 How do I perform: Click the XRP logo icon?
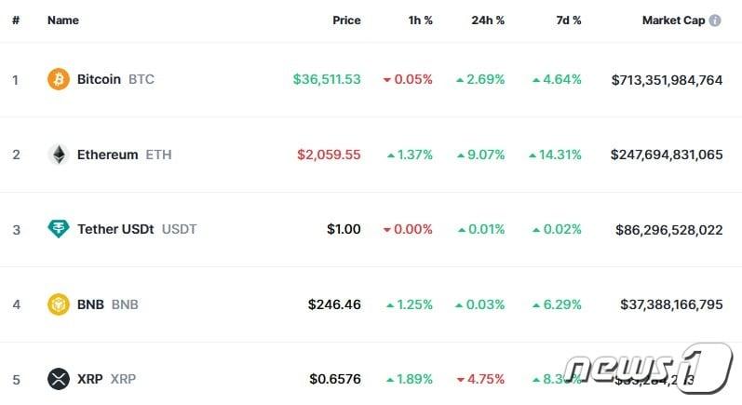click(59, 379)
